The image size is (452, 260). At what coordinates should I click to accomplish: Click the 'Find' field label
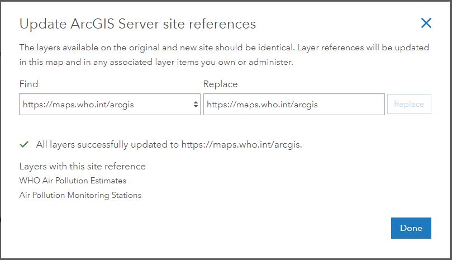click(28, 84)
